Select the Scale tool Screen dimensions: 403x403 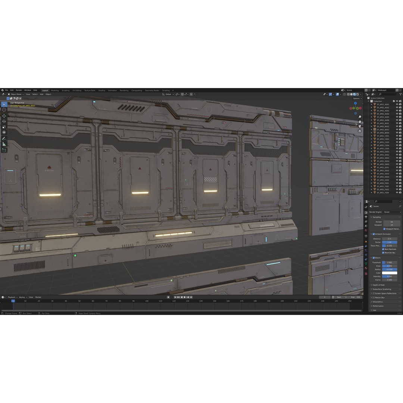(4, 127)
